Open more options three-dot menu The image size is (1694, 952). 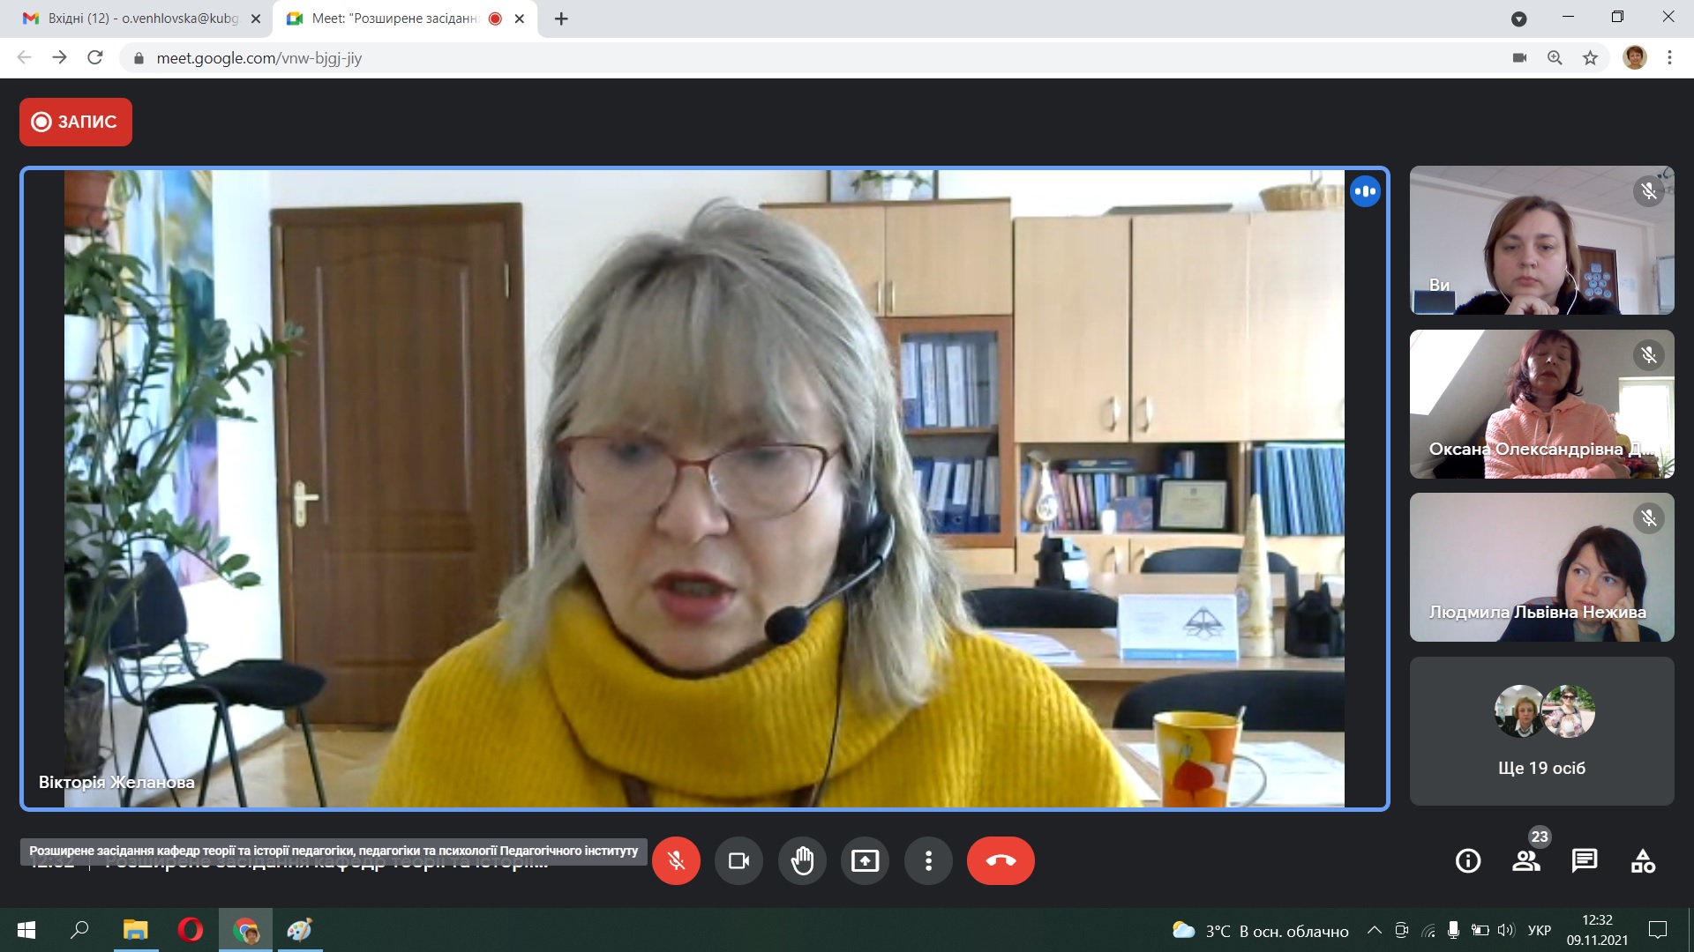click(x=928, y=860)
